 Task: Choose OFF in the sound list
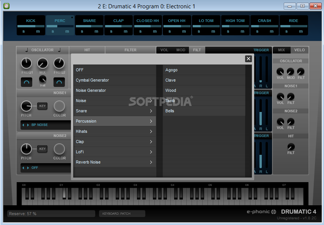click(x=115, y=70)
